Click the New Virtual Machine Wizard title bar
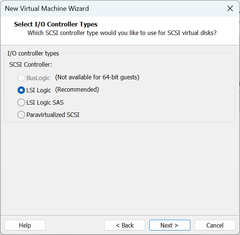The height and width of the screenshot is (235, 240). (112, 9)
